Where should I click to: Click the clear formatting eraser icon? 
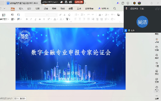point(69,15)
